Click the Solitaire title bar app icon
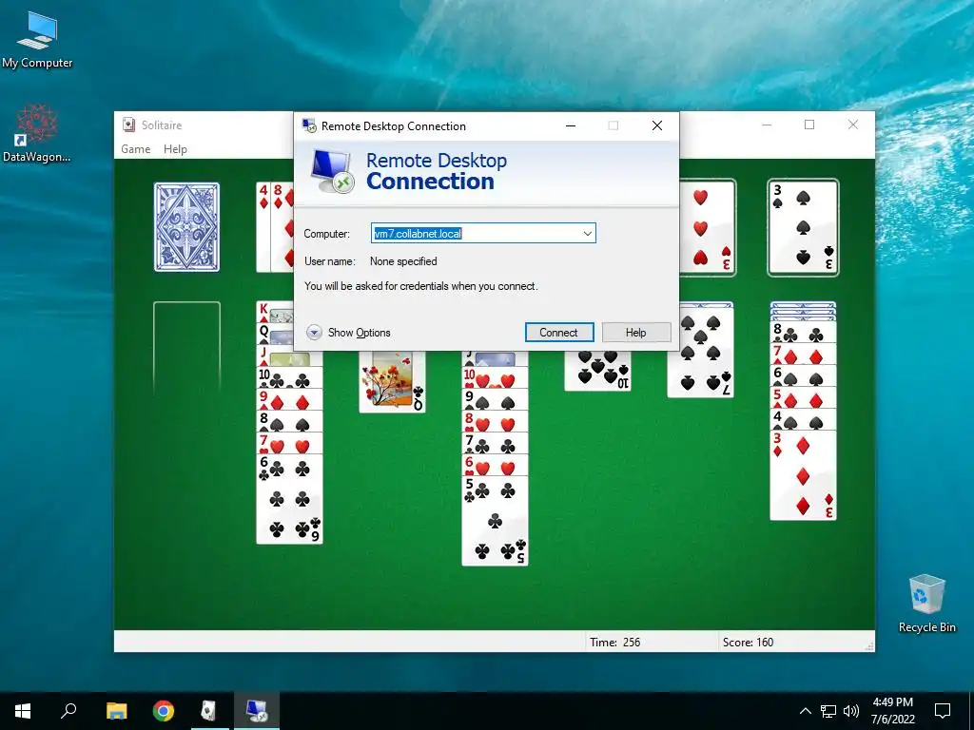The width and height of the screenshot is (974, 730). point(128,125)
